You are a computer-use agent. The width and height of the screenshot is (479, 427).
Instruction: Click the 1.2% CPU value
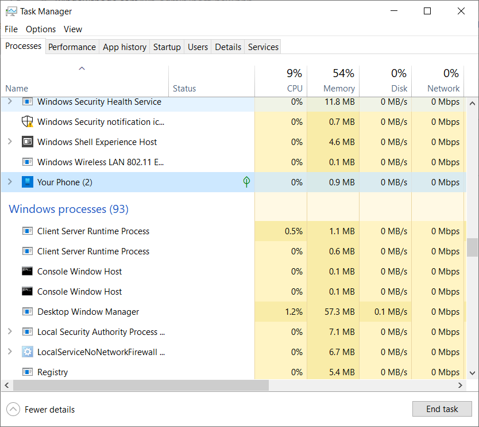point(293,311)
